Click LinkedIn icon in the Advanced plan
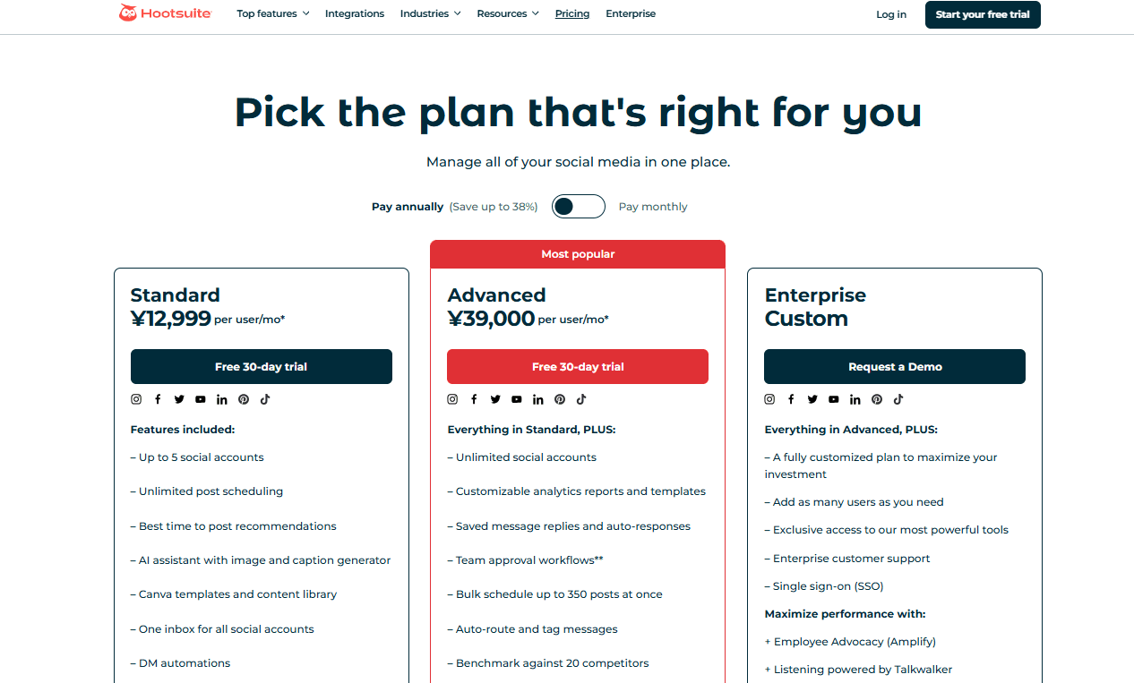This screenshot has width=1134, height=683. 538,399
